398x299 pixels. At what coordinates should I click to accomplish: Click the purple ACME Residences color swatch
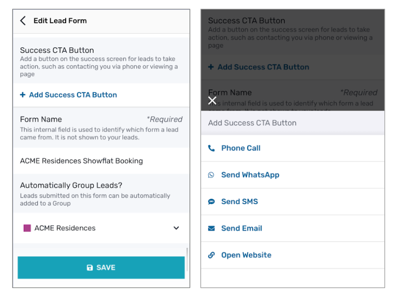coord(27,228)
